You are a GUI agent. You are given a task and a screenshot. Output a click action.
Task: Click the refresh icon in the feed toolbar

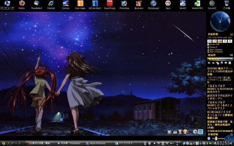230,63
